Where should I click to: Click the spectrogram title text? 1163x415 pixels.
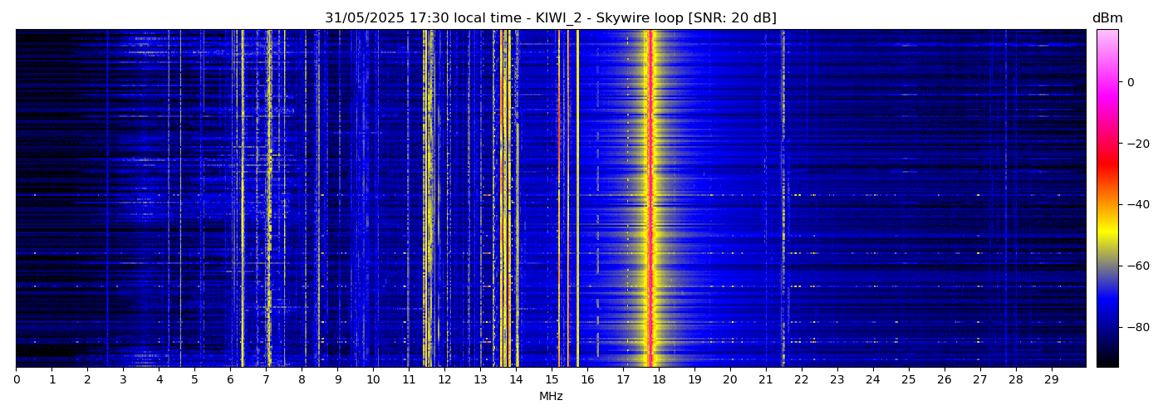550,18
